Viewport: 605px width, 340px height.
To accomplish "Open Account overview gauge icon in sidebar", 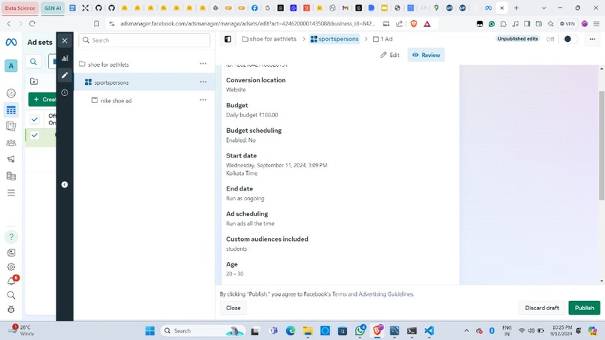I will tap(11, 93).
